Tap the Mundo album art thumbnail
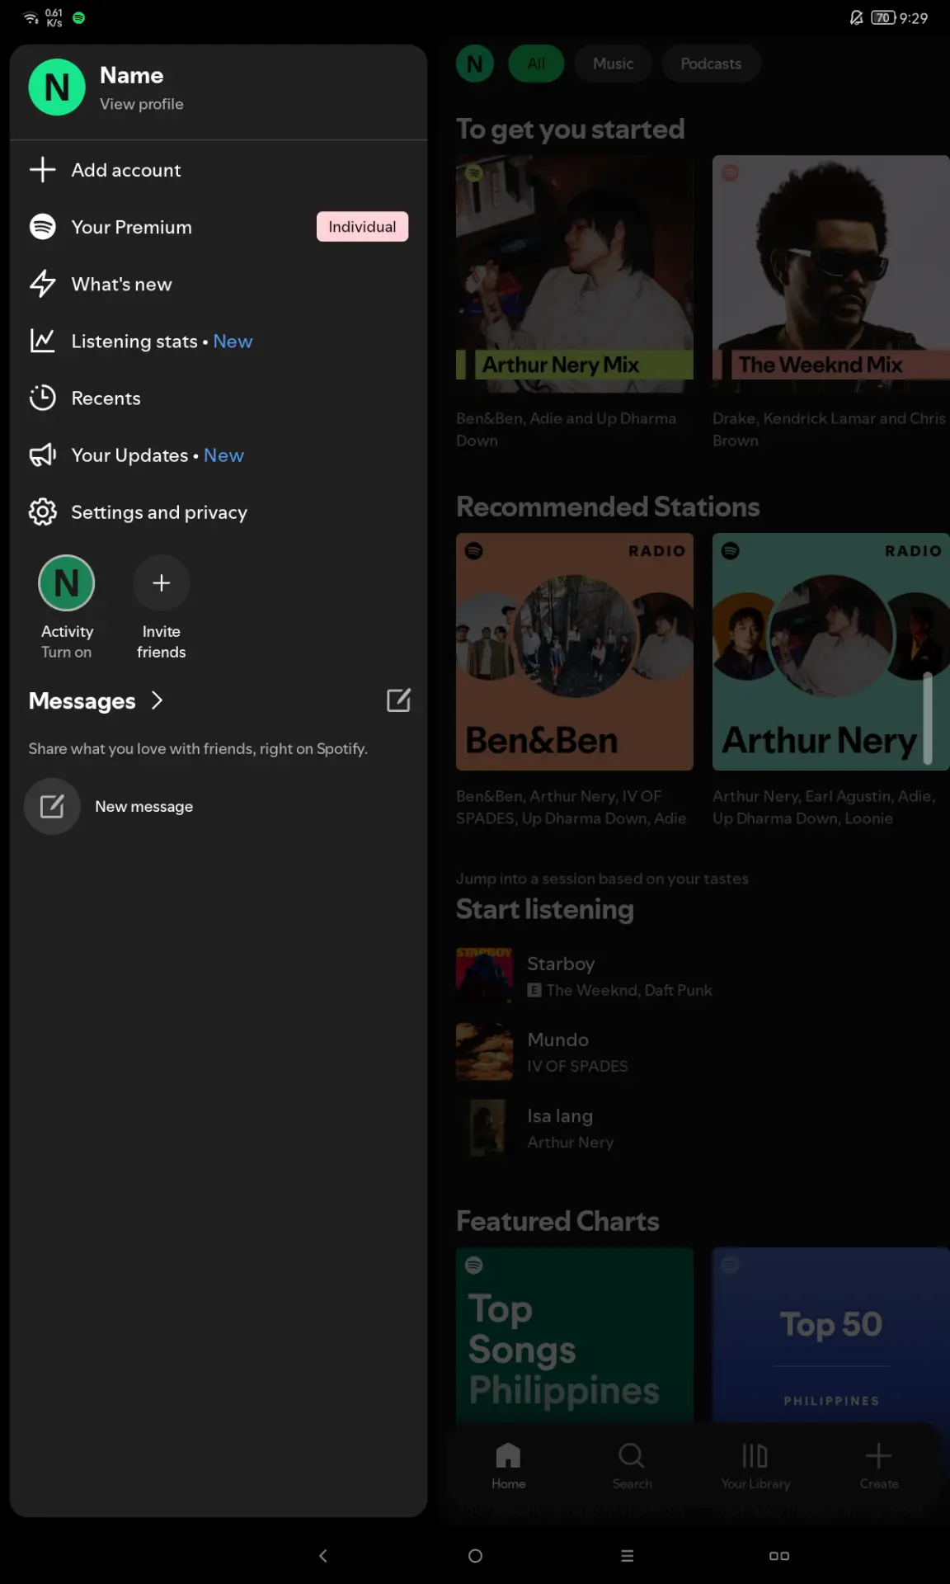950x1584 pixels. pyautogui.click(x=485, y=1052)
